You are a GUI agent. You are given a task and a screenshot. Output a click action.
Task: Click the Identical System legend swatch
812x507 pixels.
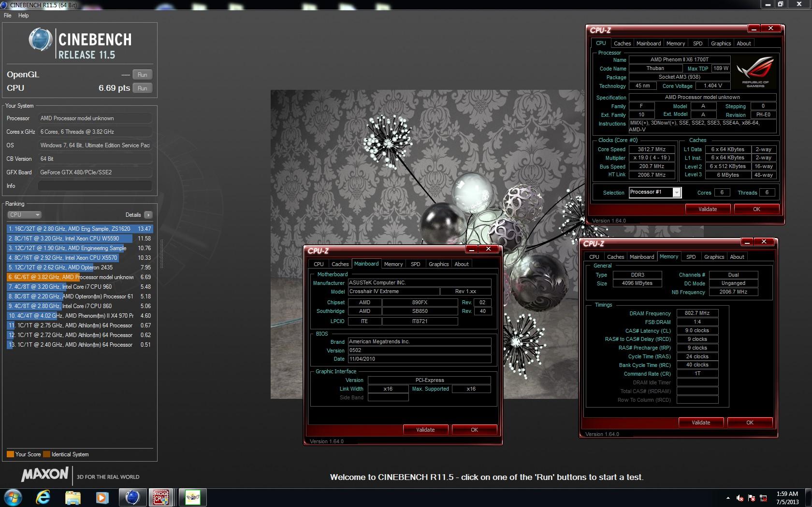[x=46, y=454]
